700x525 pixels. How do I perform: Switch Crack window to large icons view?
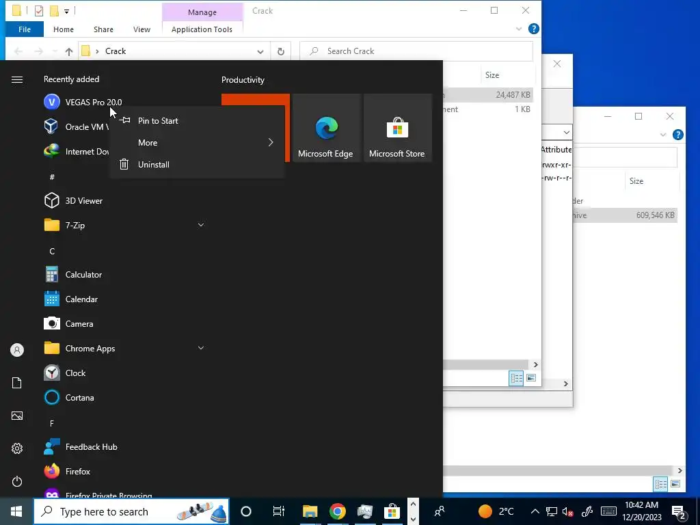[x=530, y=378]
